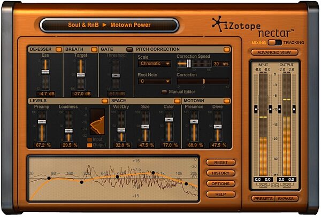Open the Help button
Screen dimensions: 321x217
(x=220, y=195)
